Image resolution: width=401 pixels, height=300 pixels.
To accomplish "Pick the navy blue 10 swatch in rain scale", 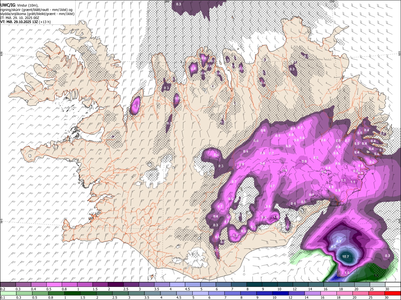I will tap(280, 293).
